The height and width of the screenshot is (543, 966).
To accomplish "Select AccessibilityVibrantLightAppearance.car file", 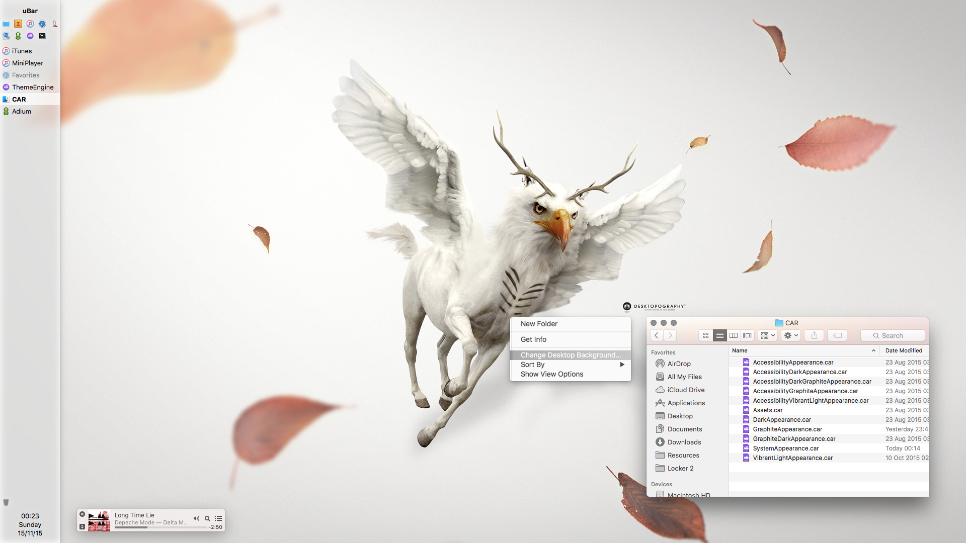I will 829,400.
